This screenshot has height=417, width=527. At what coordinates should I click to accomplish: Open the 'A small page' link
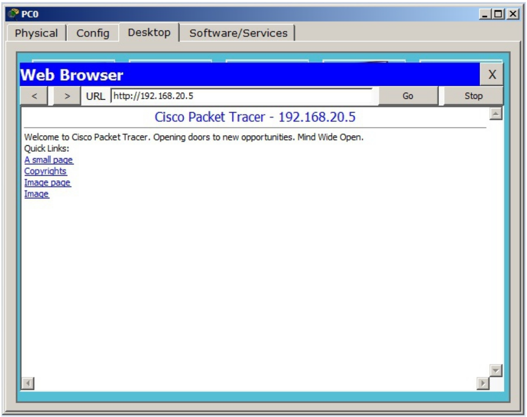48,160
